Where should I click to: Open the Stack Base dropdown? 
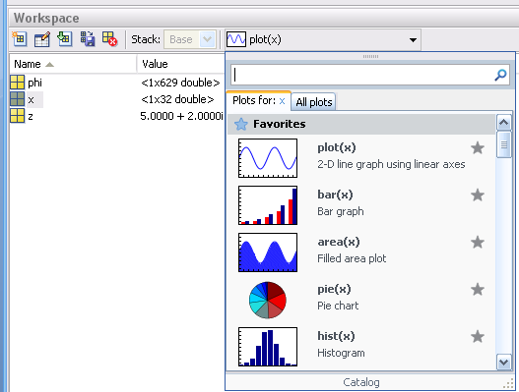coord(190,39)
